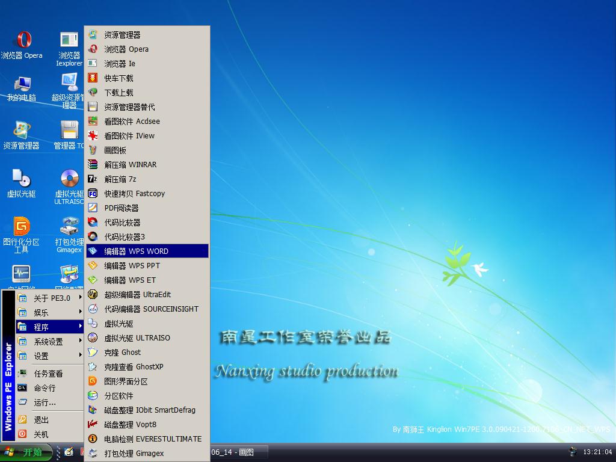
Task: Click the Opera icon in programs menu
Action: pos(93,49)
